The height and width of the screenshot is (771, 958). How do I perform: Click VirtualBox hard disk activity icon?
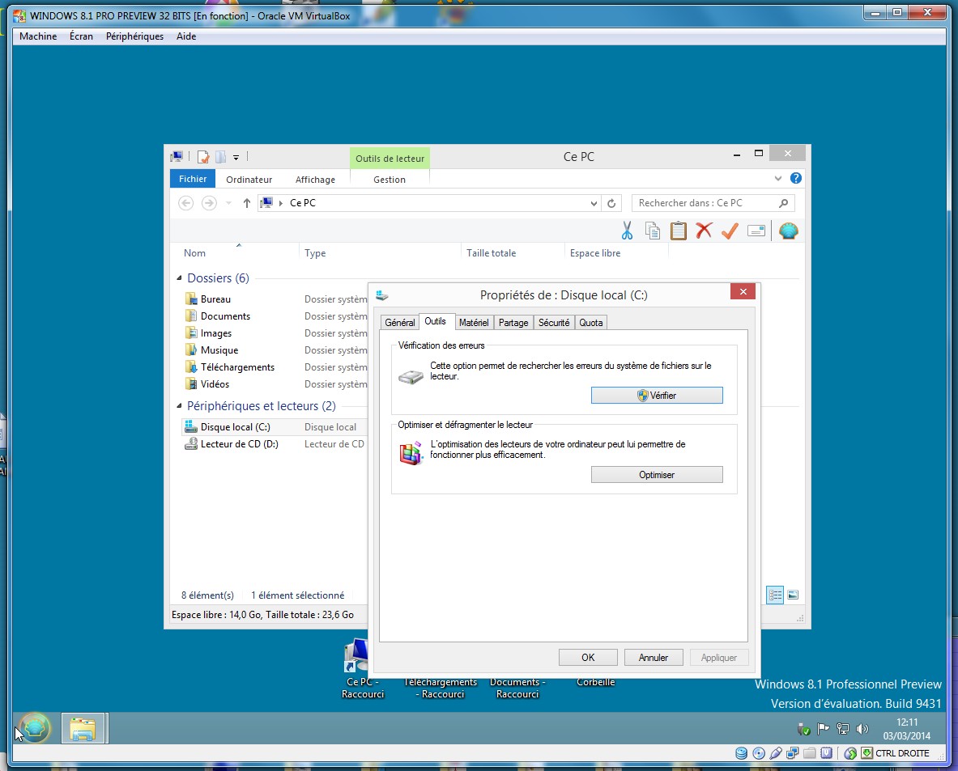741,753
